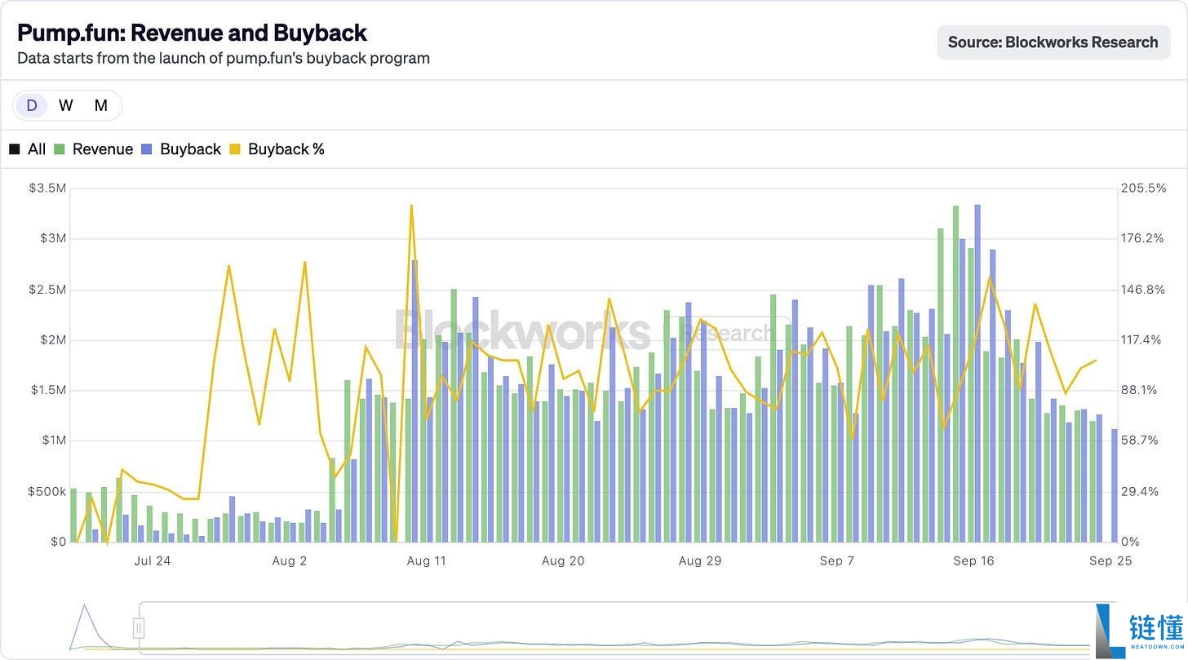The image size is (1188, 660).
Task: Click the $0 y-axis label
Action: (57, 542)
